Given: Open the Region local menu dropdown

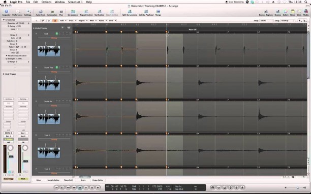Looking at the screenshot, I should pos(82,21).
